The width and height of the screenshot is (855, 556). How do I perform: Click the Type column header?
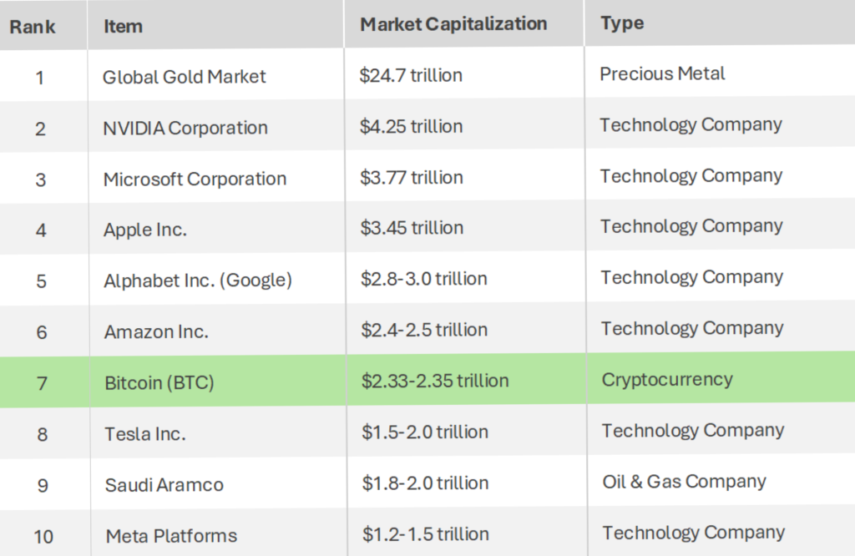click(x=622, y=23)
